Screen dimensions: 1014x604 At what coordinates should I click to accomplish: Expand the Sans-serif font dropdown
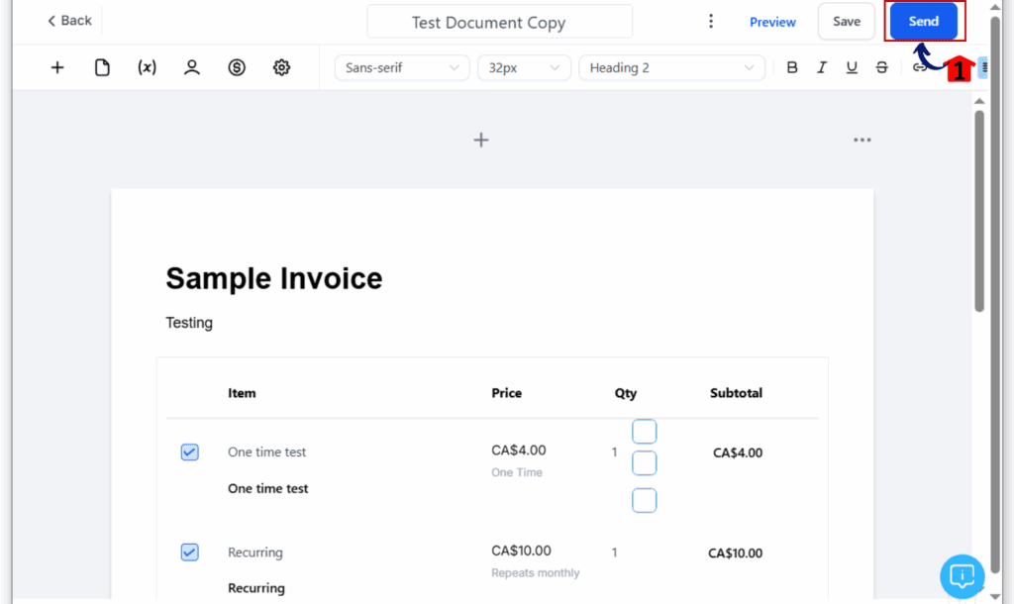[402, 67]
